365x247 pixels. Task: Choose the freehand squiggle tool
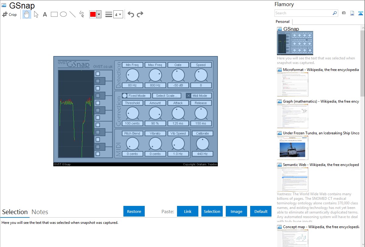click(x=82, y=14)
